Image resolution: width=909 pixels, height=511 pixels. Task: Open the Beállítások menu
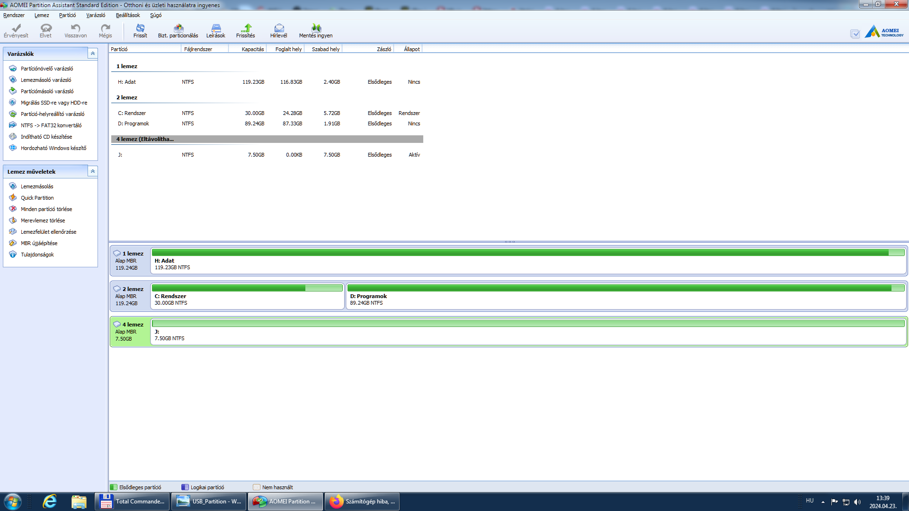pos(128,15)
